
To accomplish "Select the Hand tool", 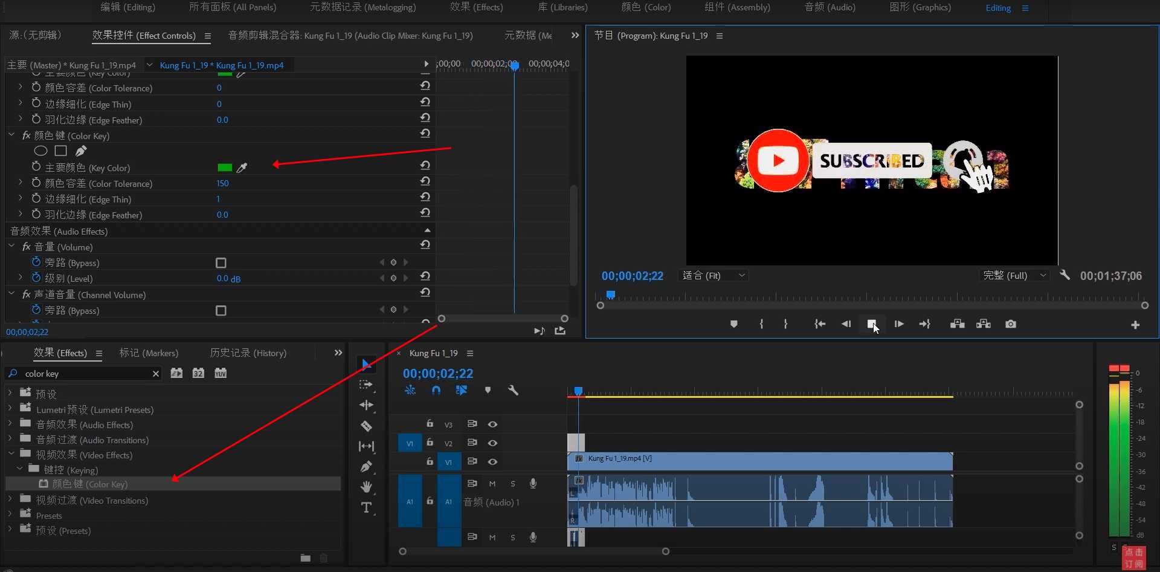I will tap(366, 487).
